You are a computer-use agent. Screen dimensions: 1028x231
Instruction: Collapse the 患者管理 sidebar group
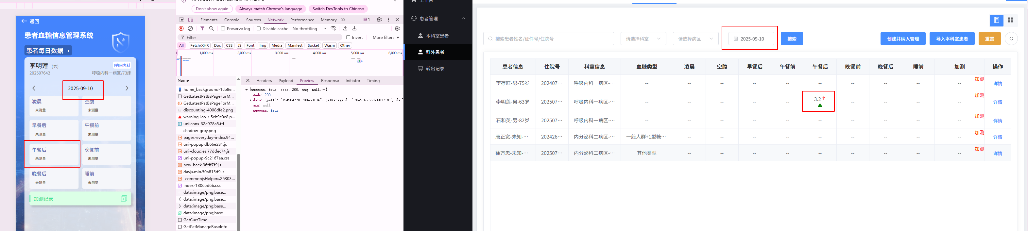pyautogui.click(x=464, y=18)
